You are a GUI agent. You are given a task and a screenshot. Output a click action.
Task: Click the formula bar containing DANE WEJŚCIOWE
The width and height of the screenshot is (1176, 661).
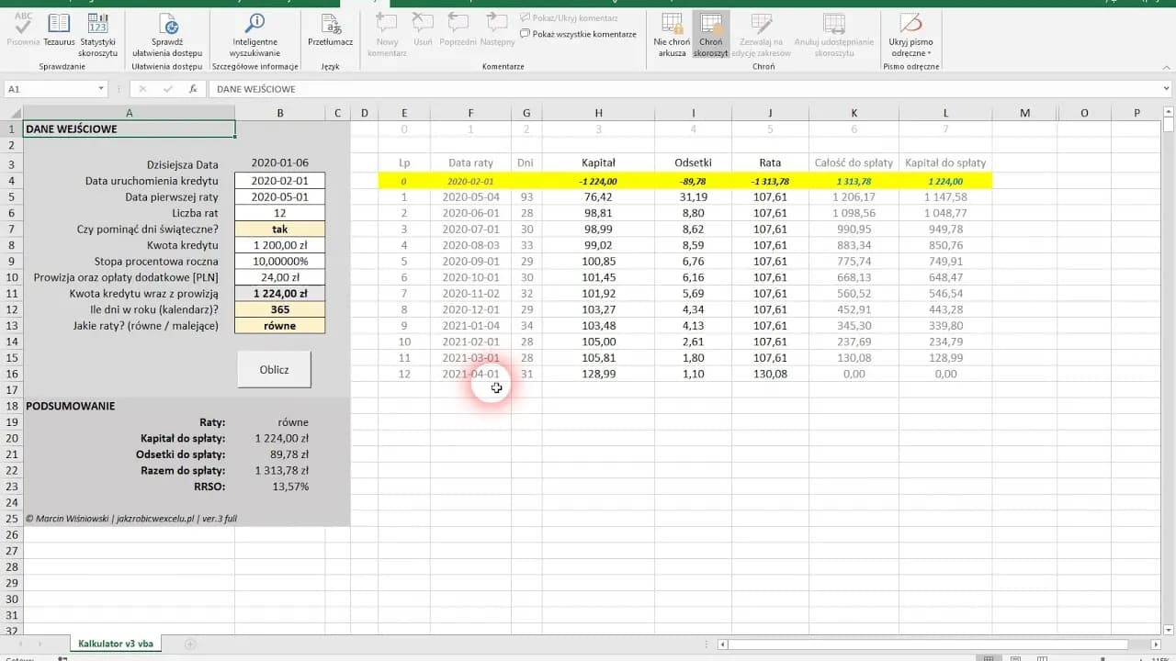tap(643, 89)
